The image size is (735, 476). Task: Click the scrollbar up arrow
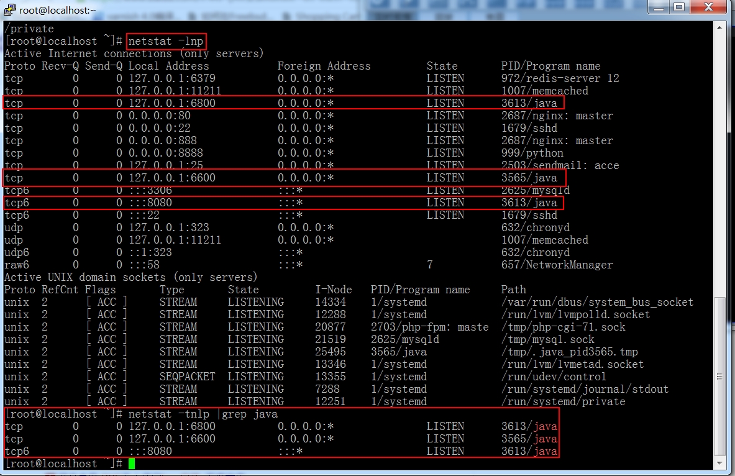click(x=719, y=27)
